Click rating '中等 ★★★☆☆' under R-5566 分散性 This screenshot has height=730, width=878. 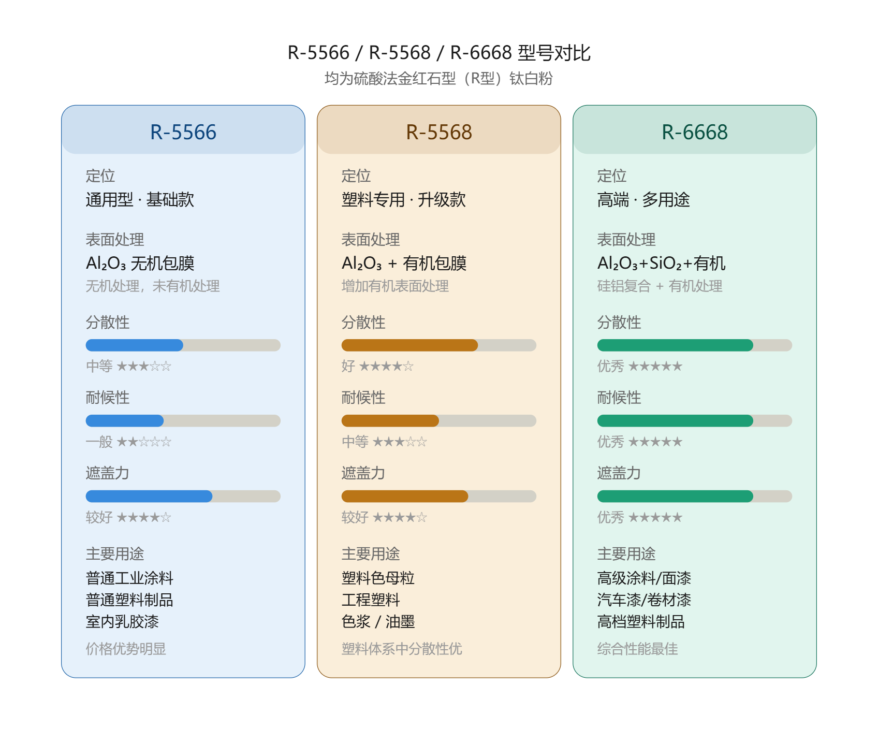click(128, 367)
